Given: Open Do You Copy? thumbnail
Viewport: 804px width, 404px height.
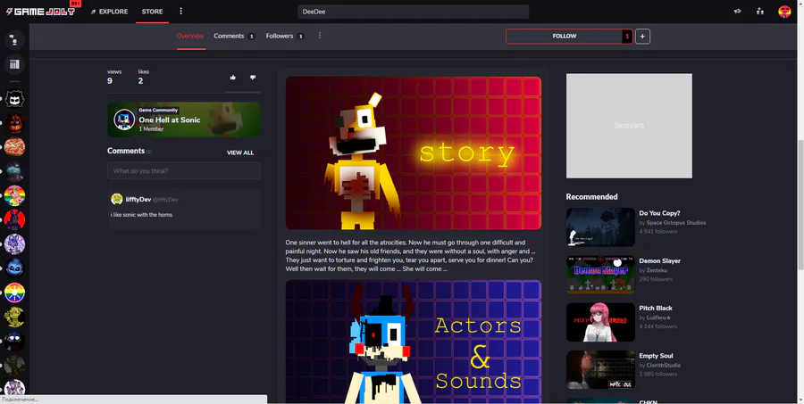Looking at the screenshot, I should point(600,227).
